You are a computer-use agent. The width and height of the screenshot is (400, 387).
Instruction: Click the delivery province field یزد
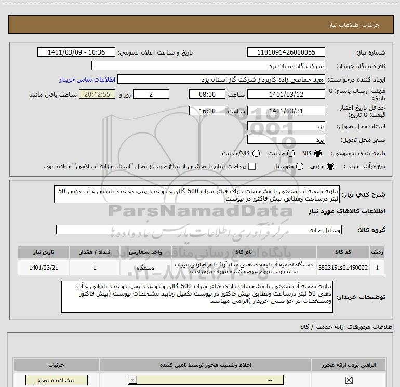click(286, 126)
